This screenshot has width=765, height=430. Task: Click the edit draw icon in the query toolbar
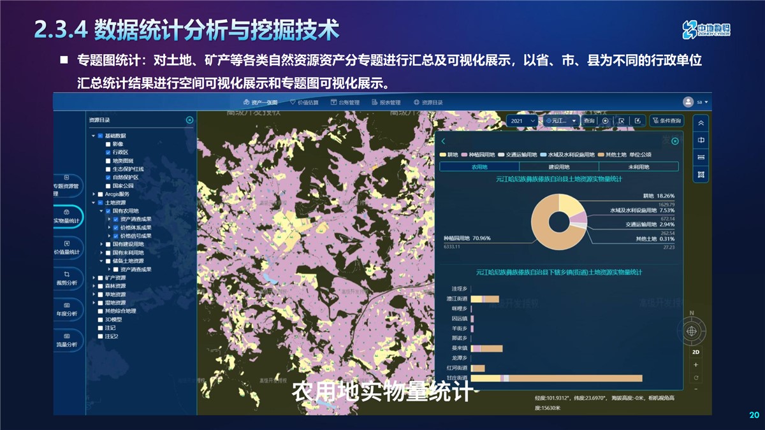(x=637, y=120)
